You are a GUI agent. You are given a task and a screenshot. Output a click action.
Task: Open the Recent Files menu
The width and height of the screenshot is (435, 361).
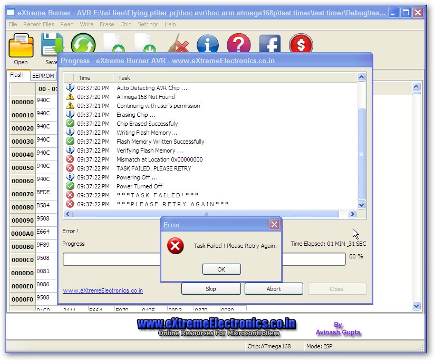[x=38, y=24]
